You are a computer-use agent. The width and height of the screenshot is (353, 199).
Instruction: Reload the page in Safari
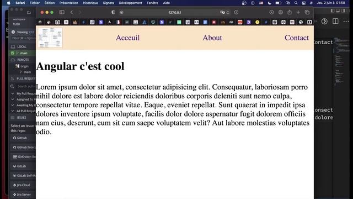[x=228, y=12]
